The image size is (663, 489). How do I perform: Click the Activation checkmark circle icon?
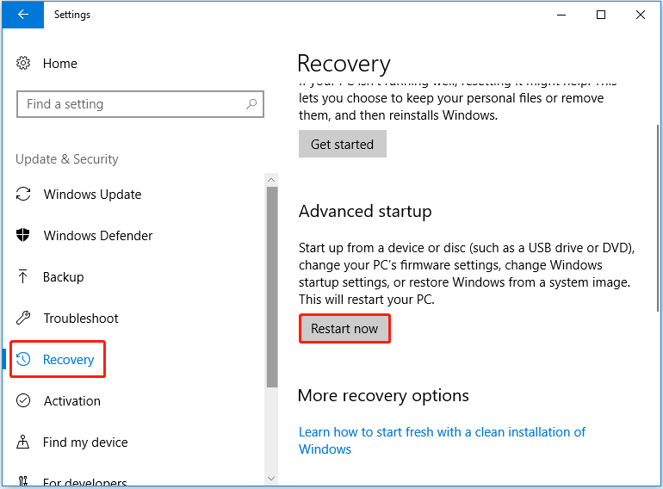pos(23,400)
